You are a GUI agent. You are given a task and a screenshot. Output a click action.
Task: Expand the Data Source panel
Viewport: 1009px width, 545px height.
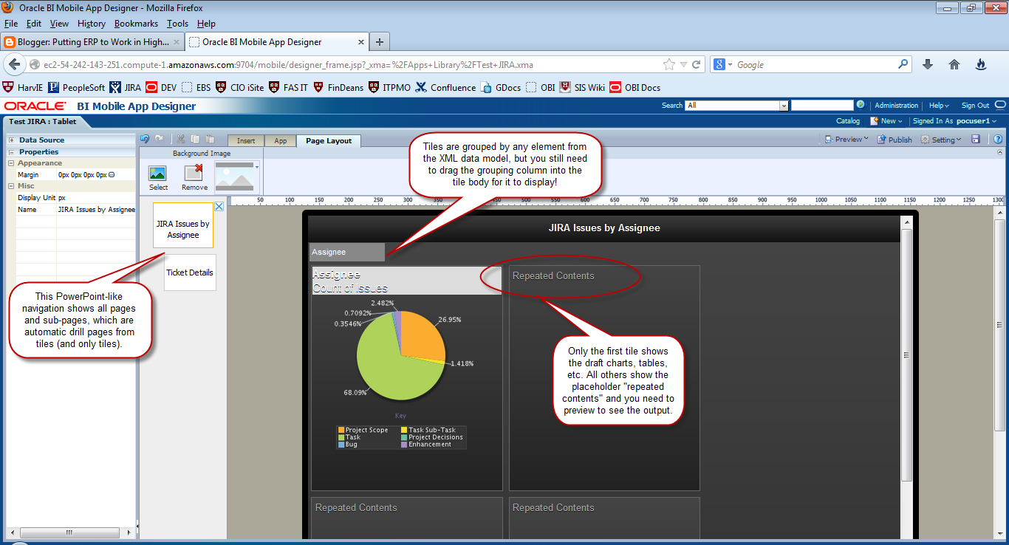point(12,140)
